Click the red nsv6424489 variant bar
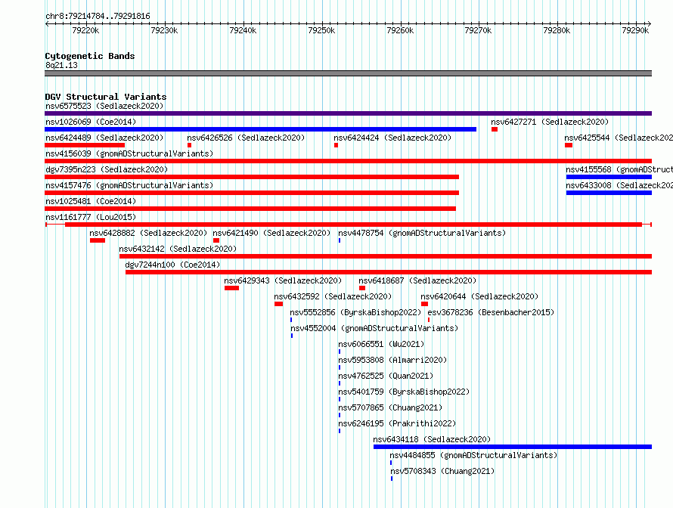 [85, 145]
